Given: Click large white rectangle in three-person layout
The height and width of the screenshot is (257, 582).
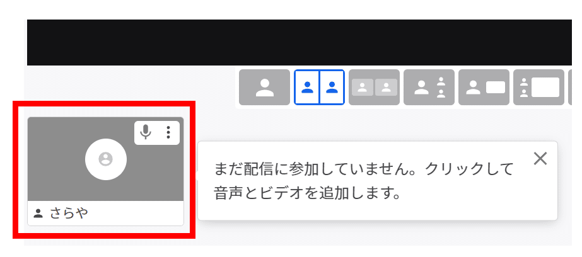Looking at the screenshot, I should pos(545,87).
